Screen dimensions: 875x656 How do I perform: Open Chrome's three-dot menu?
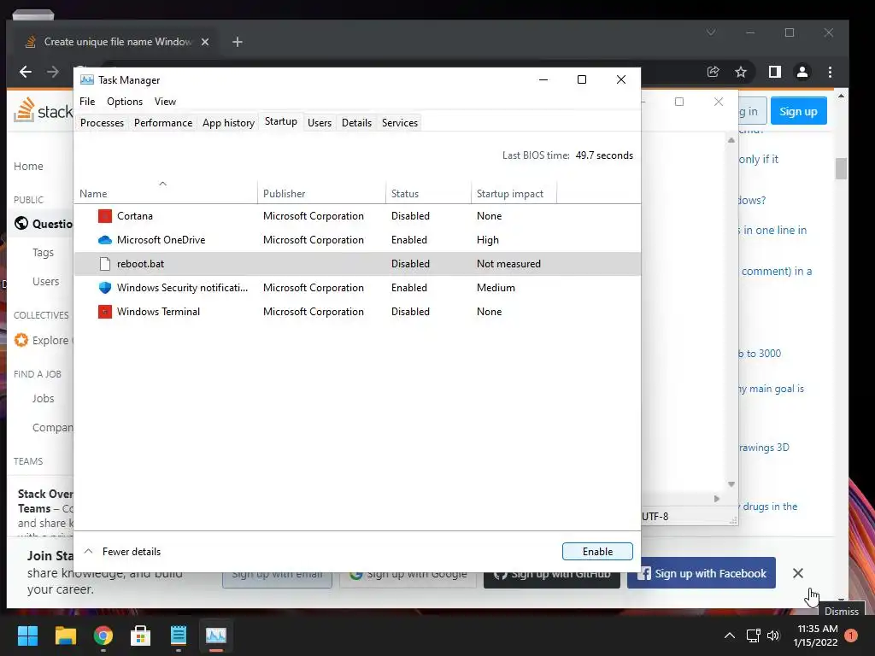[831, 72]
